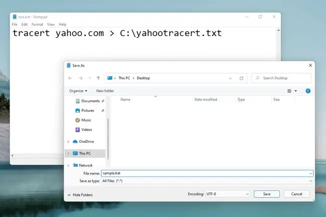The image size is (326, 217).
Task: Expand address bar previous locations dropdown
Action: (x=230, y=78)
